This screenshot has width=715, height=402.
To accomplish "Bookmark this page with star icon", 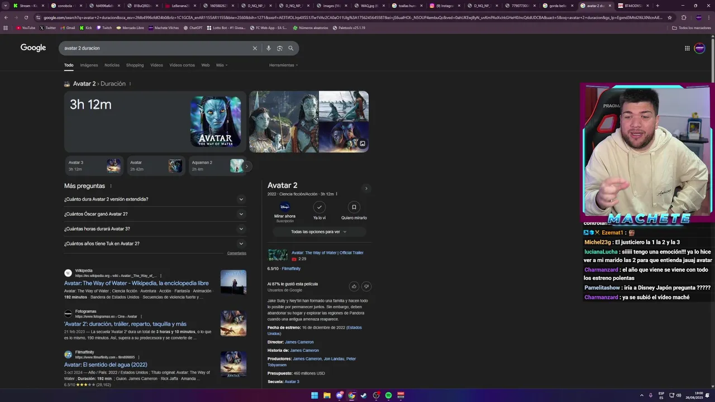I will coord(670,17).
